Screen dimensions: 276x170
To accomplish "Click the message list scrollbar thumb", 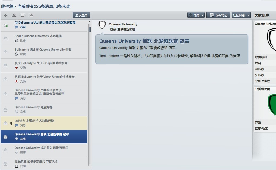I will (90, 30).
